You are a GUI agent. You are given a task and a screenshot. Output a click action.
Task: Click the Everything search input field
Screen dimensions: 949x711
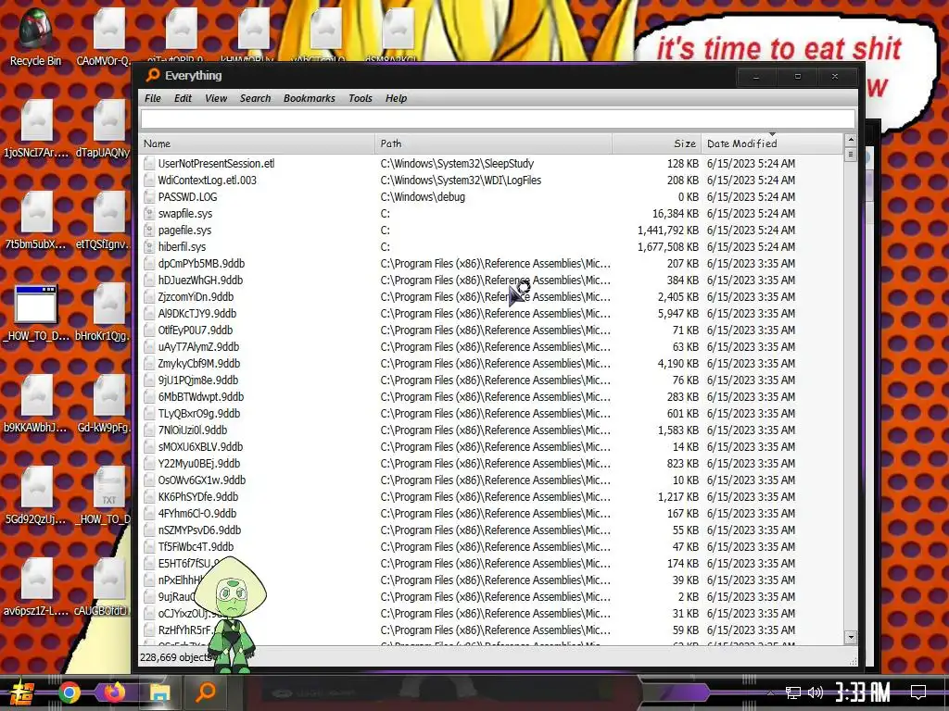click(498, 119)
